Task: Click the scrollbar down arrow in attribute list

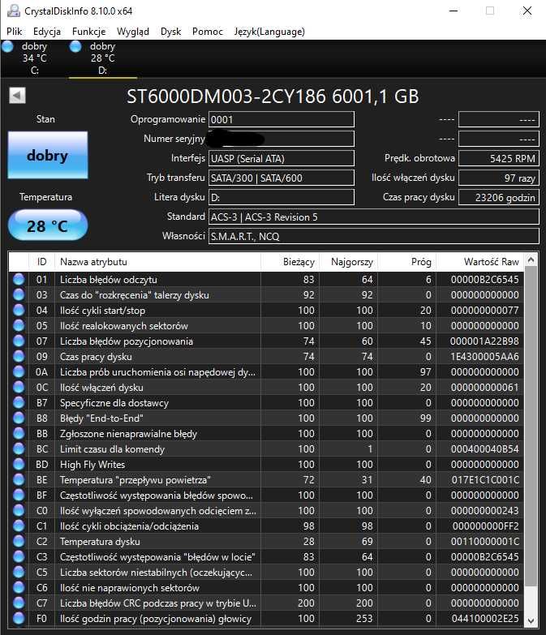Action: click(x=531, y=620)
